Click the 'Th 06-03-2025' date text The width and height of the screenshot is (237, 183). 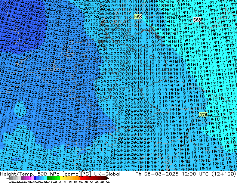pyautogui.click(x=157, y=174)
